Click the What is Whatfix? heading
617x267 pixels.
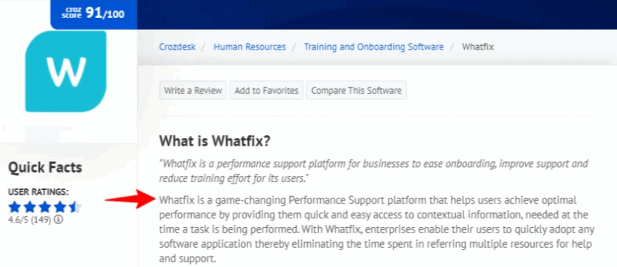[215, 141]
